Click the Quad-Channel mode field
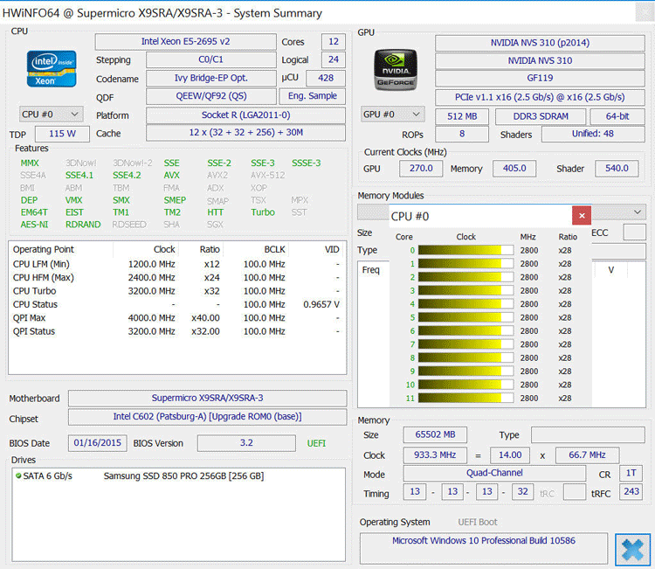Image resolution: width=655 pixels, height=569 pixels. pyautogui.click(x=494, y=473)
